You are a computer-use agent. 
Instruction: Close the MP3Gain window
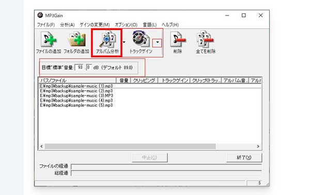[260, 15]
